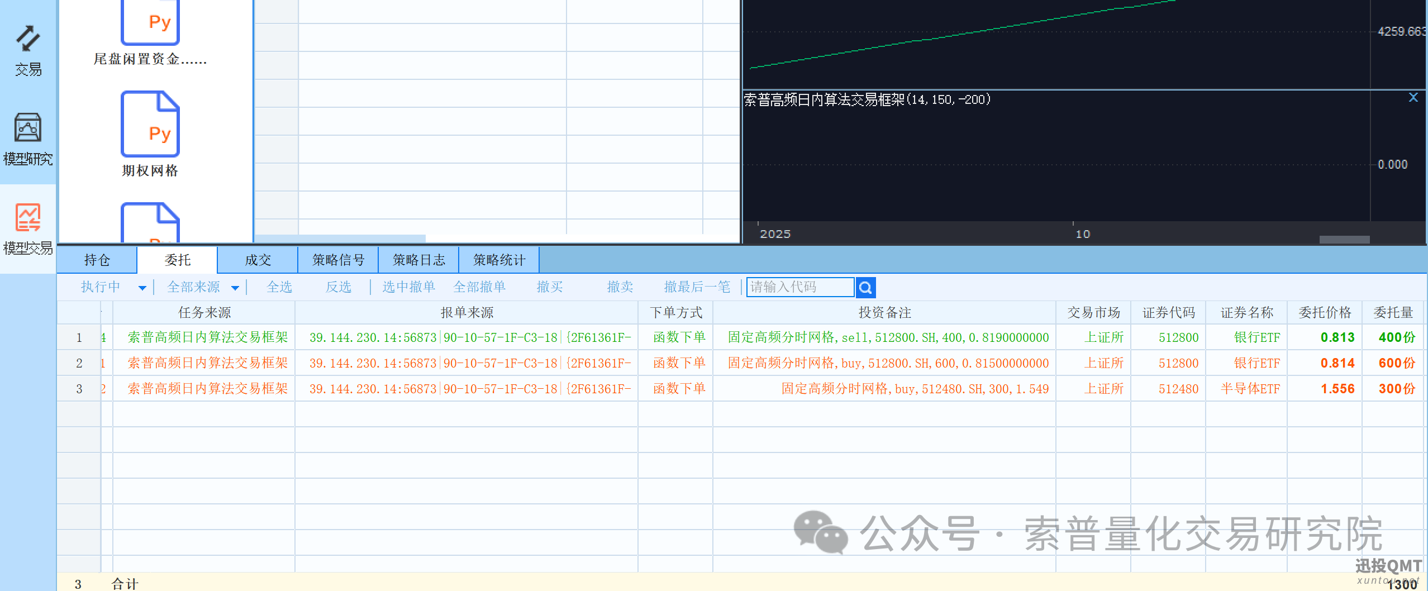The width and height of the screenshot is (1428, 591).
Task: Click the search magnifier icon
Action: point(865,287)
